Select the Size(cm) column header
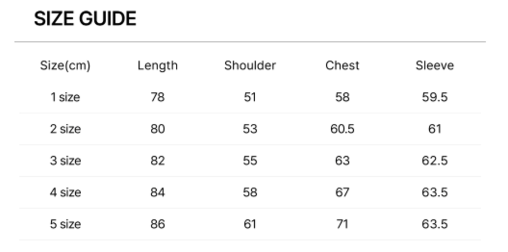Image resolution: width=508 pixels, height=252 pixels. tap(65, 66)
